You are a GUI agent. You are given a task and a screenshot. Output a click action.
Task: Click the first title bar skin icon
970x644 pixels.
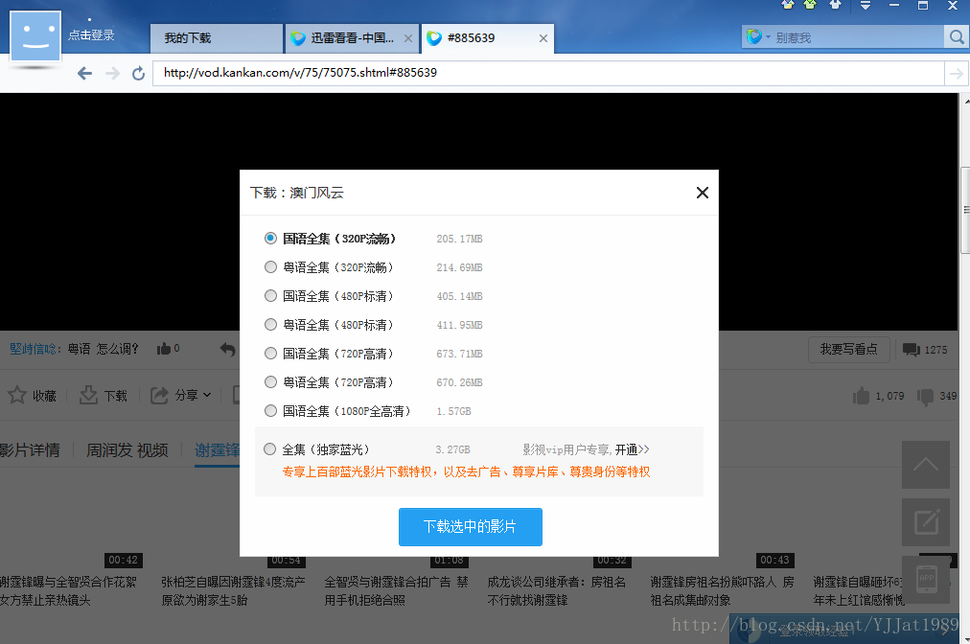pyautogui.click(x=788, y=5)
